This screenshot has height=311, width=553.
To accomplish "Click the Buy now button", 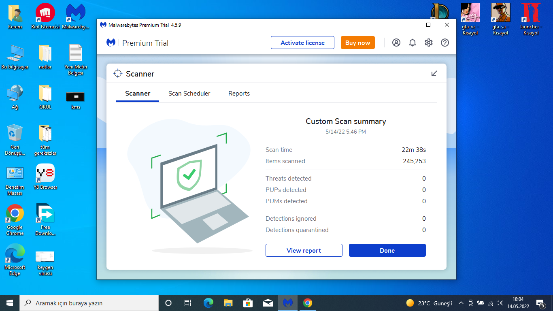I will [357, 43].
